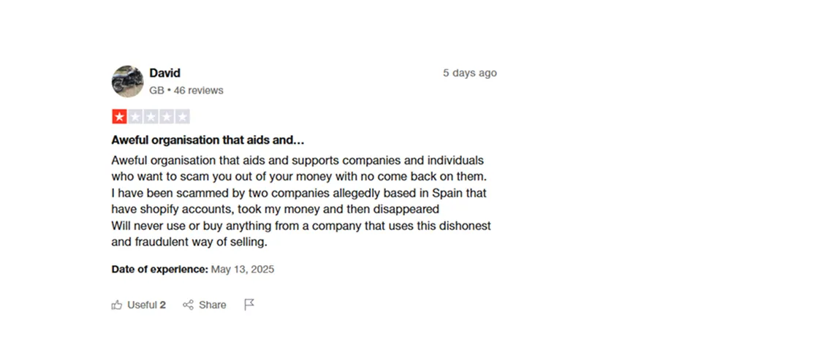Viewport: 834px width, 363px height.
Task: Click the fourth grey star
Action: (167, 117)
